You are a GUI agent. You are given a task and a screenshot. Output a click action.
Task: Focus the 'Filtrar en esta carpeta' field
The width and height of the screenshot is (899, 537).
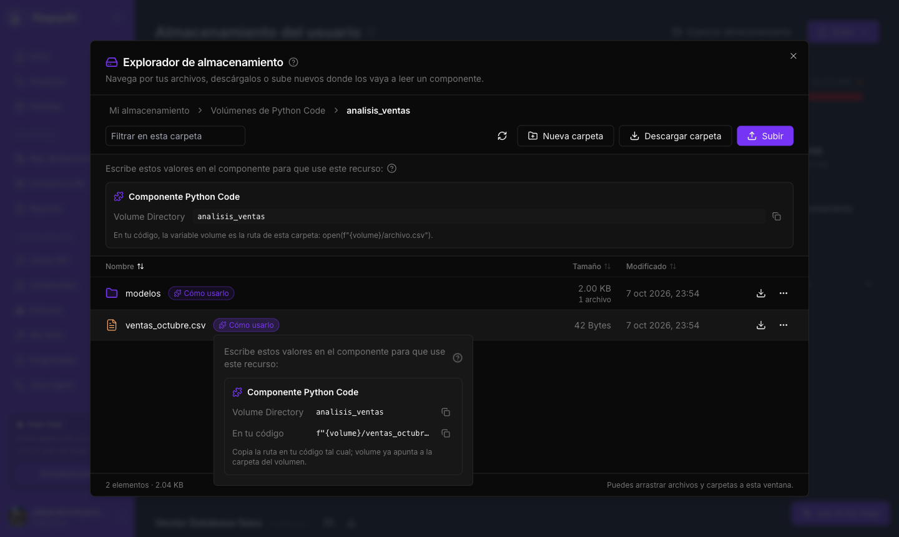click(x=175, y=136)
